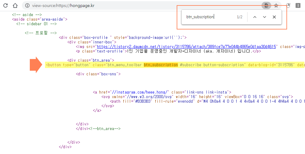305x154 pixels.
Task: Open the gray I extension icon
Action: point(298,5)
